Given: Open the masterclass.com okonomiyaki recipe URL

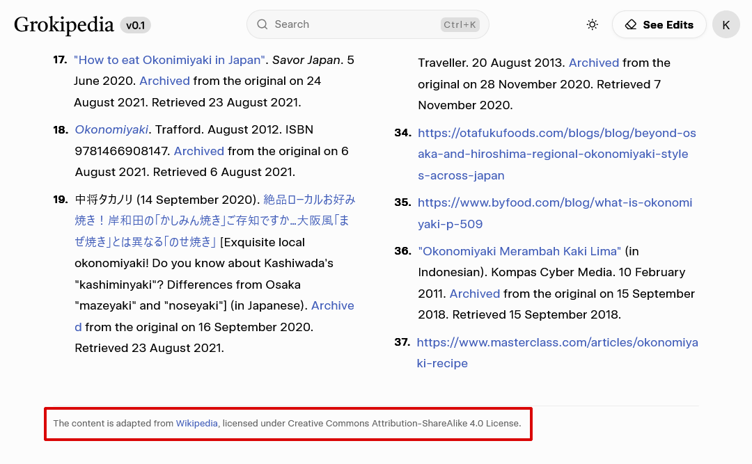Looking at the screenshot, I should (x=556, y=342).
